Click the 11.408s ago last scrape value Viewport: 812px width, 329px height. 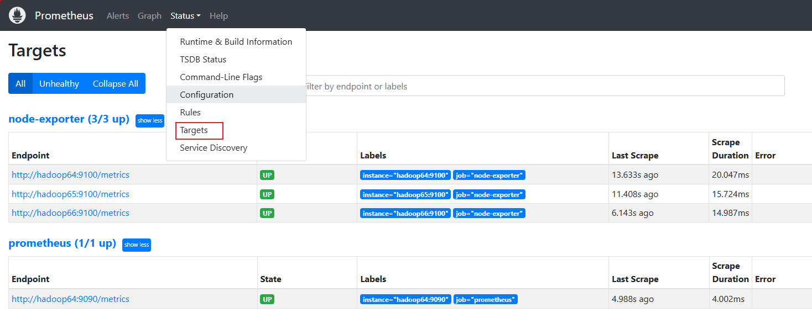[x=635, y=194]
